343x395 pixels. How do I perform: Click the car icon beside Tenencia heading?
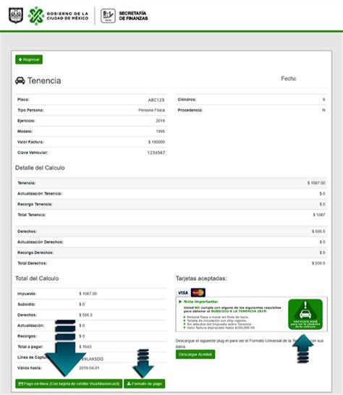(x=20, y=80)
